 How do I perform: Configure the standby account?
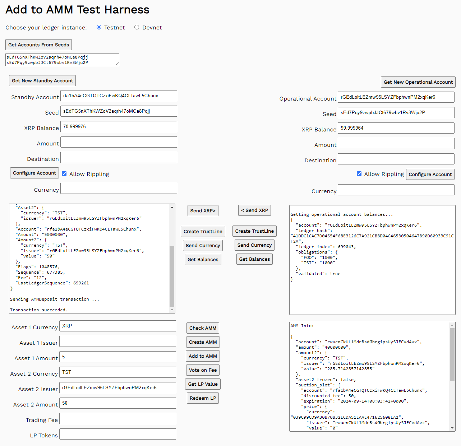[34, 173]
